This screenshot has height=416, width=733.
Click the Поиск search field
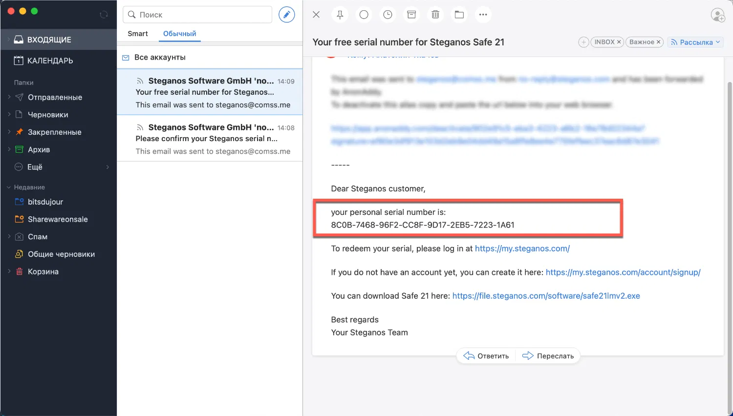[197, 15]
